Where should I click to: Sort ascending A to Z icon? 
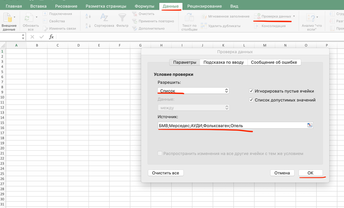click(88, 17)
